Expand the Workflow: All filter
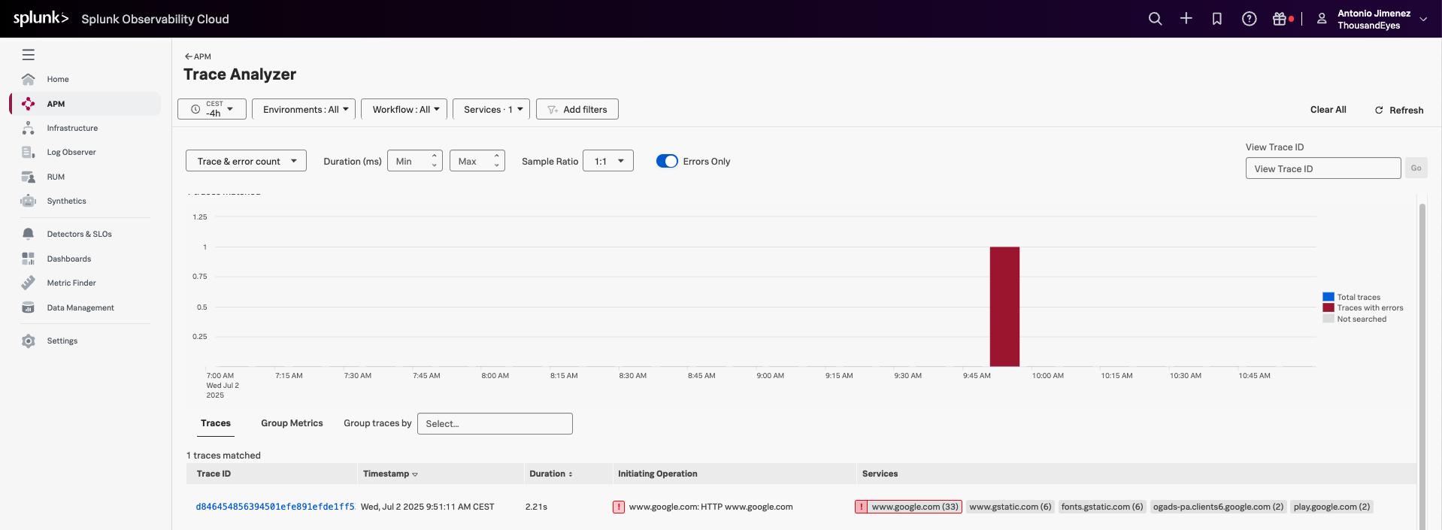 click(x=404, y=109)
